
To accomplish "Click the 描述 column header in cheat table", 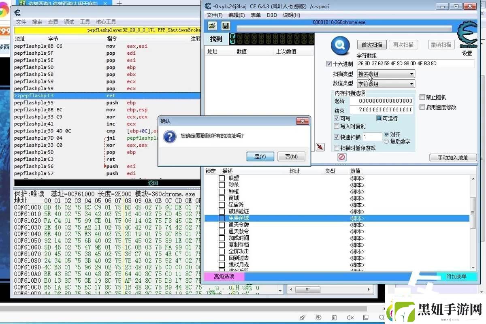I will (x=228, y=171).
